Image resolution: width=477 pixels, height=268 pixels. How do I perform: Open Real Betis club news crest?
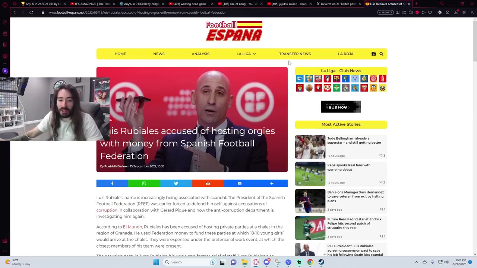(x=337, y=88)
